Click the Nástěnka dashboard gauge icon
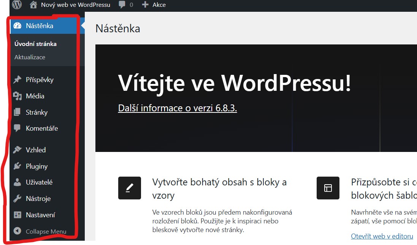This screenshot has height=245, width=417. [17, 26]
